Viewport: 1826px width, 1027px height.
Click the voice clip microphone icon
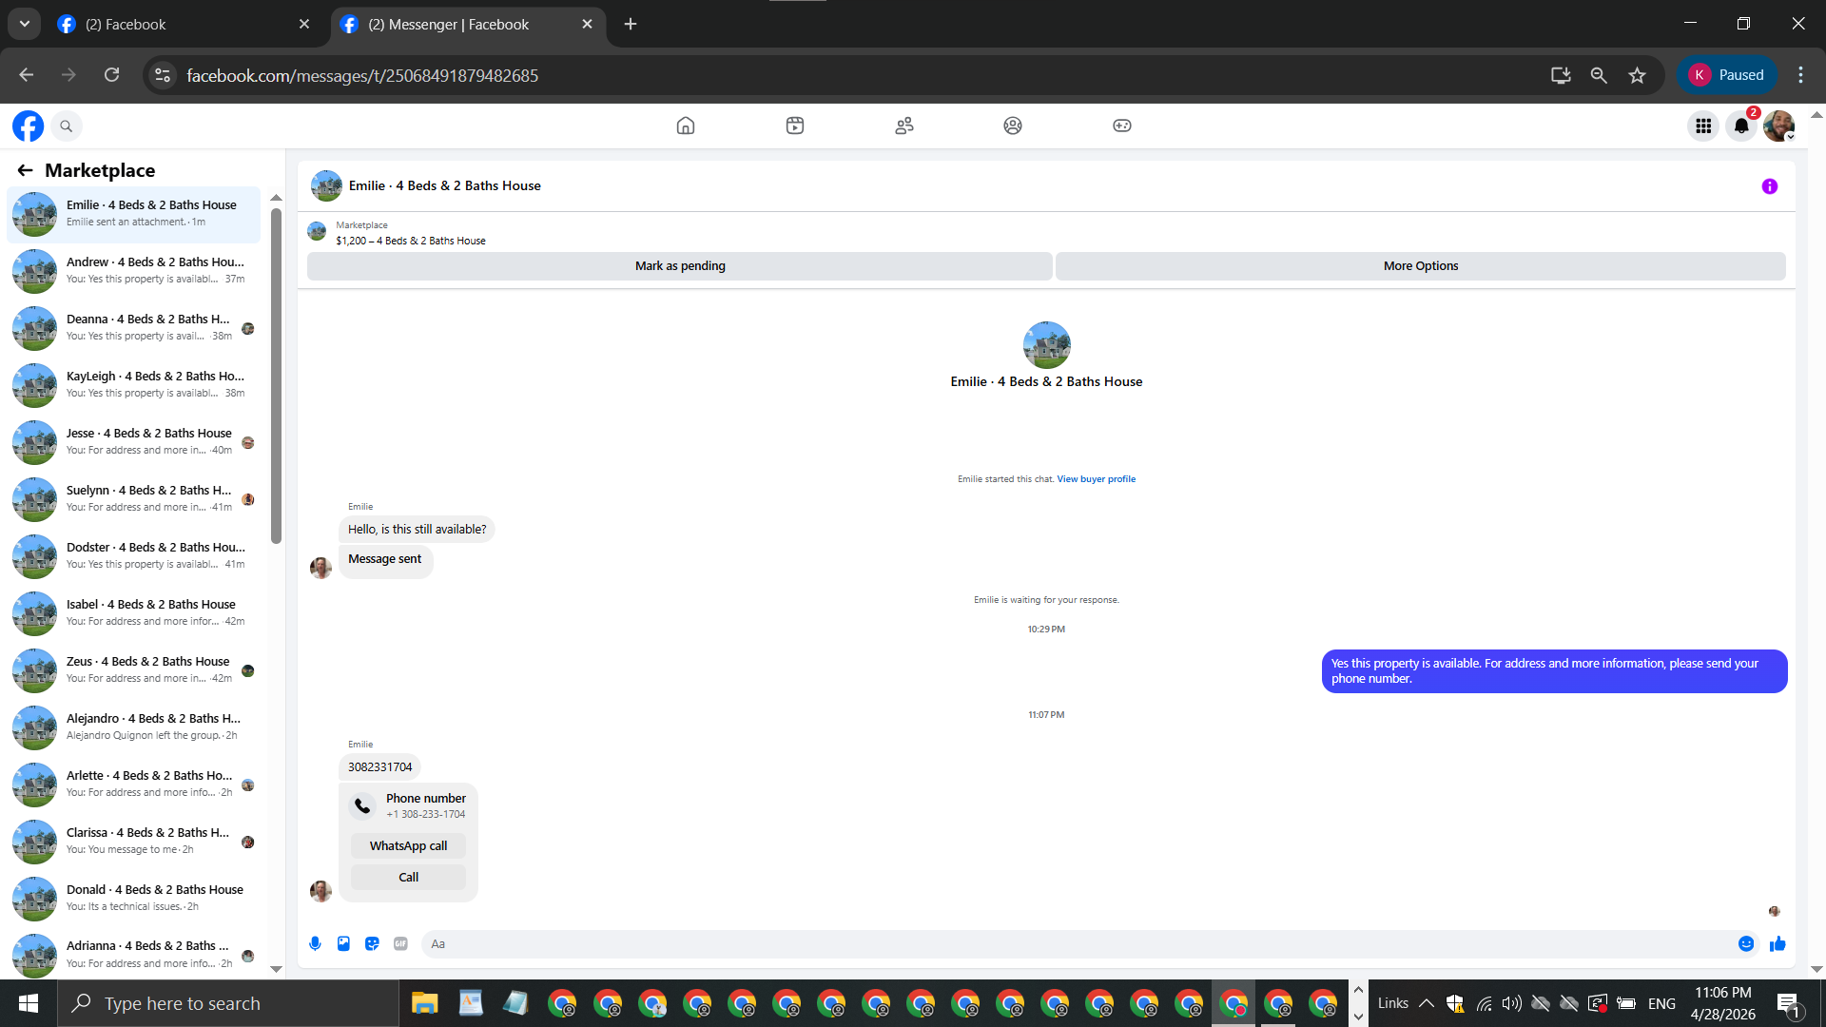[x=315, y=943]
